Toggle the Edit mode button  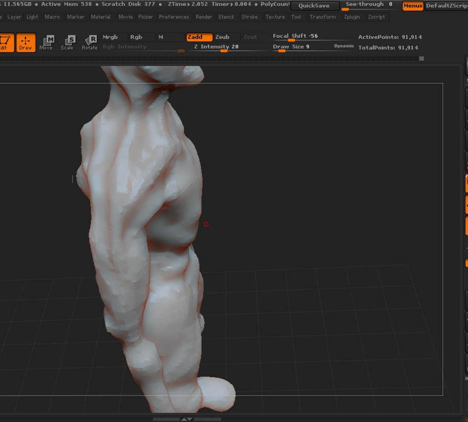pos(6,43)
